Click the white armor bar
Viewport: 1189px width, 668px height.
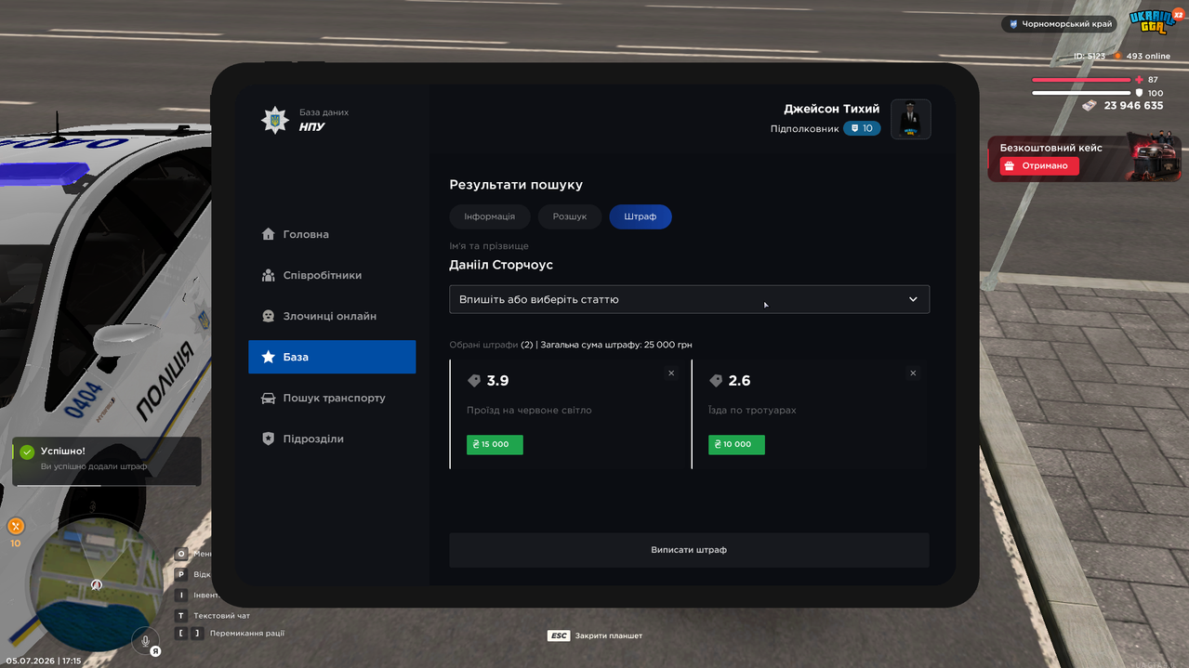point(1081,93)
